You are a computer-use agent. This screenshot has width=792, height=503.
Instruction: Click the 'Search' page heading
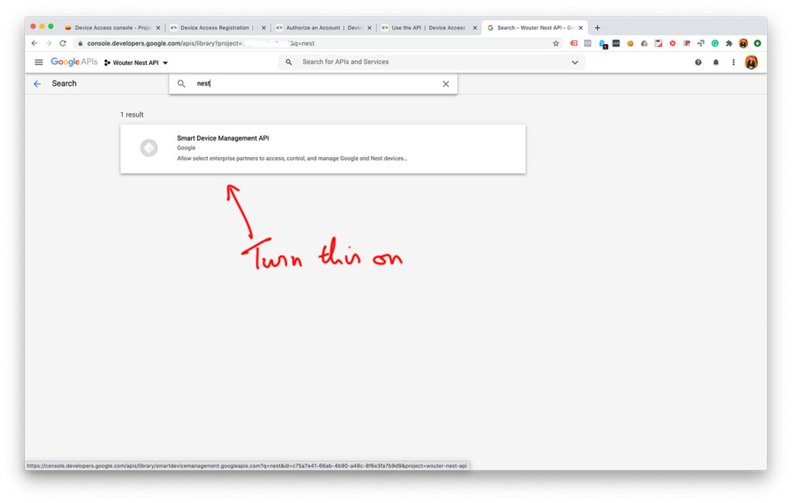[x=64, y=83]
